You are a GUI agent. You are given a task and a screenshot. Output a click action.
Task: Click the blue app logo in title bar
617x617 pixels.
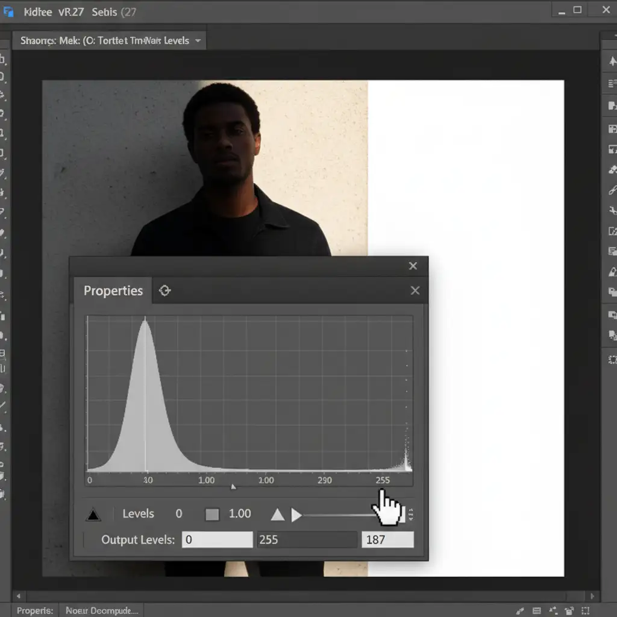pos(8,11)
